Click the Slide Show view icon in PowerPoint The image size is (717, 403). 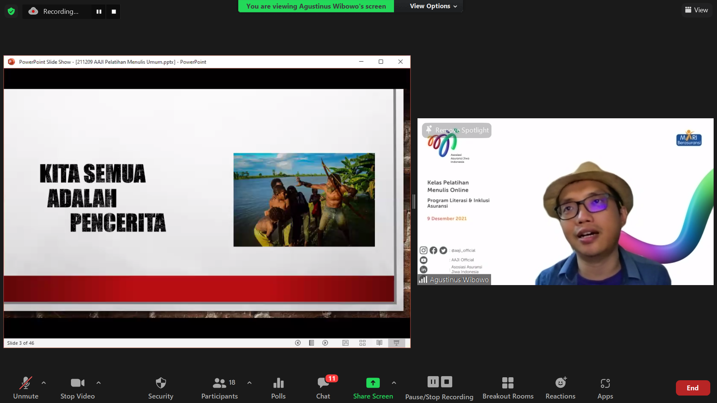397,343
